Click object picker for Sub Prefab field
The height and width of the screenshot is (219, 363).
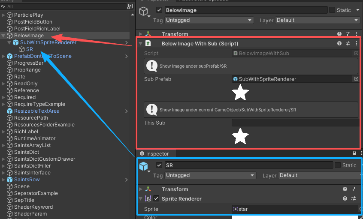coord(356,79)
